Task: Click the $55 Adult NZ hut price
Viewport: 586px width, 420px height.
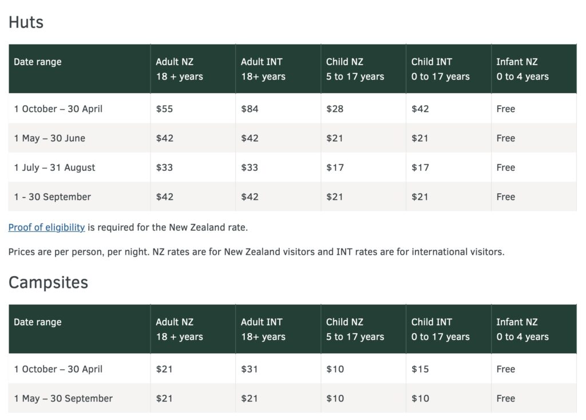Action: pos(165,109)
